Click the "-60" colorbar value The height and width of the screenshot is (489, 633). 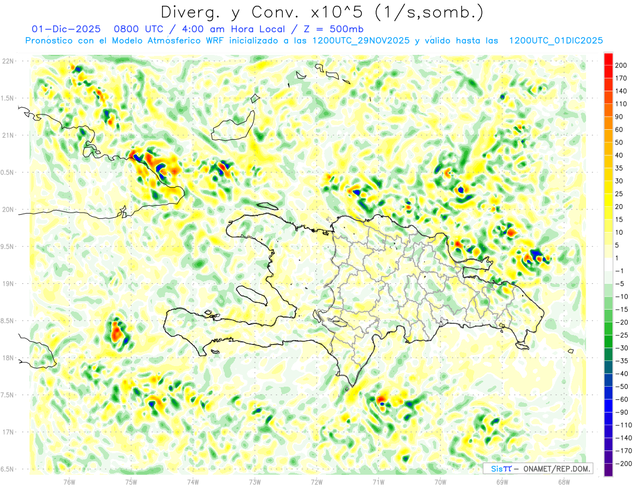[621, 399]
